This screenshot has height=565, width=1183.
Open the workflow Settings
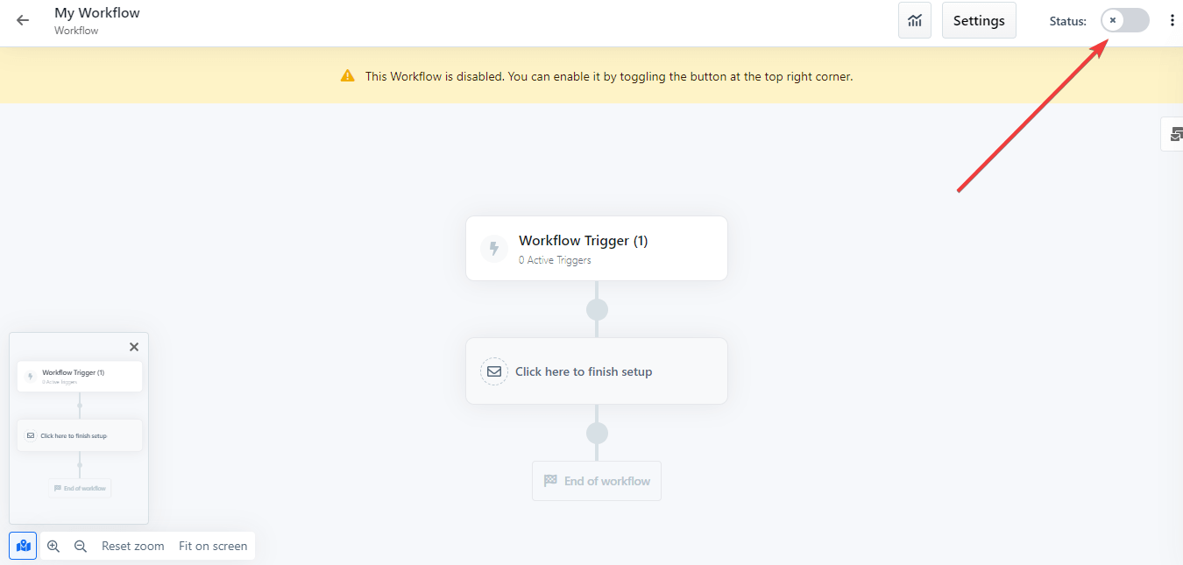tap(979, 20)
